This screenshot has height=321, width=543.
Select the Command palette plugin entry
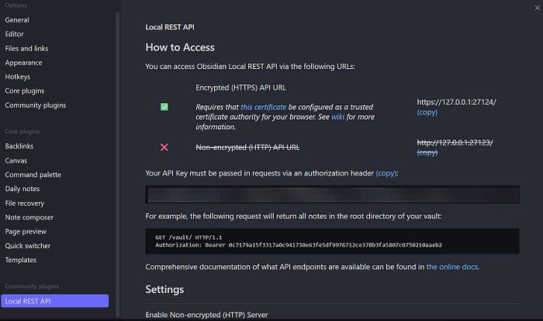click(33, 175)
